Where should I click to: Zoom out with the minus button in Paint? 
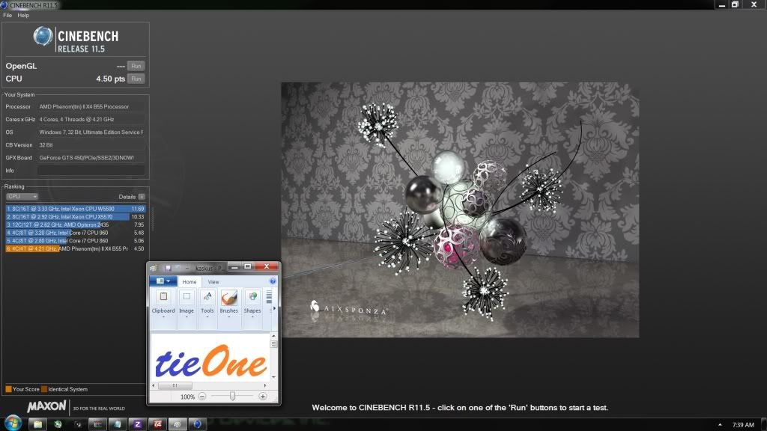point(202,397)
